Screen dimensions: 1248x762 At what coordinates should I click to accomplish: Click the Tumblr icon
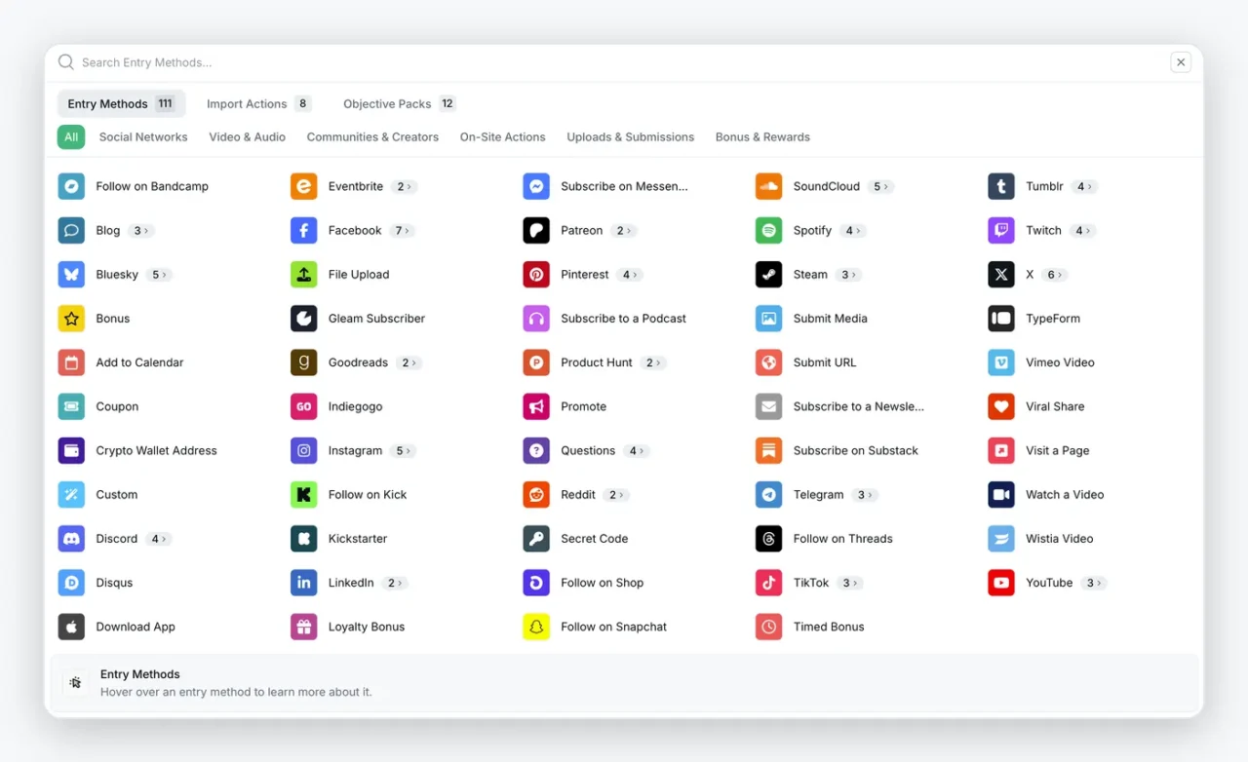point(1001,186)
